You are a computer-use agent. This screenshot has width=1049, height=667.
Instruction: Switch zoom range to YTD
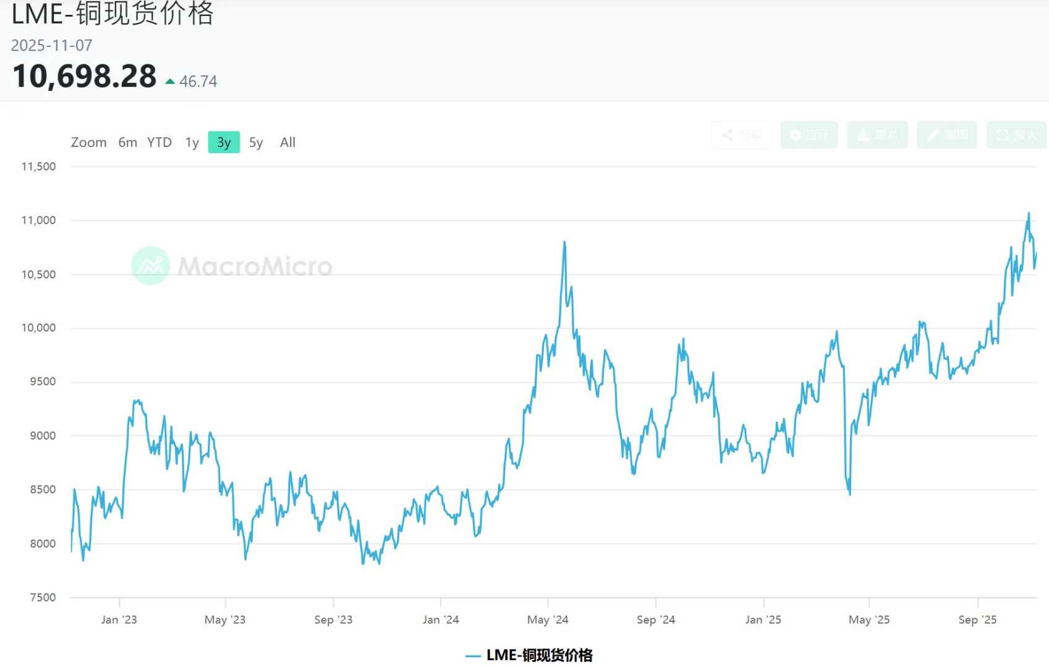tap(159, 143)
